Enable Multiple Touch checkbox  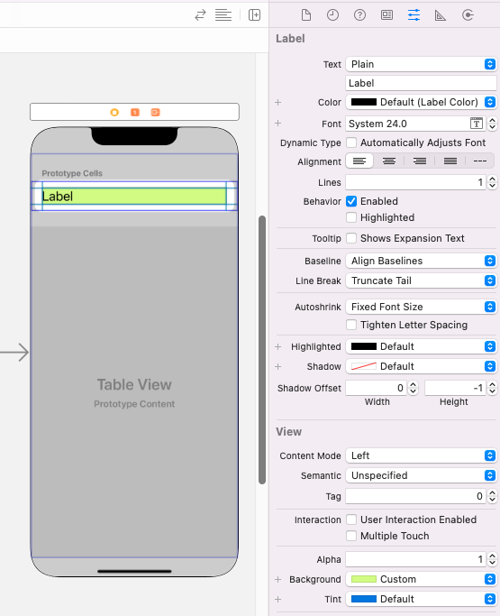[351, 536]
